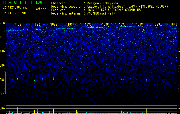Screen dimensions: 180x114
Task: Click time marker 1039
Action: pyautogui.click(x=157, y=25)
